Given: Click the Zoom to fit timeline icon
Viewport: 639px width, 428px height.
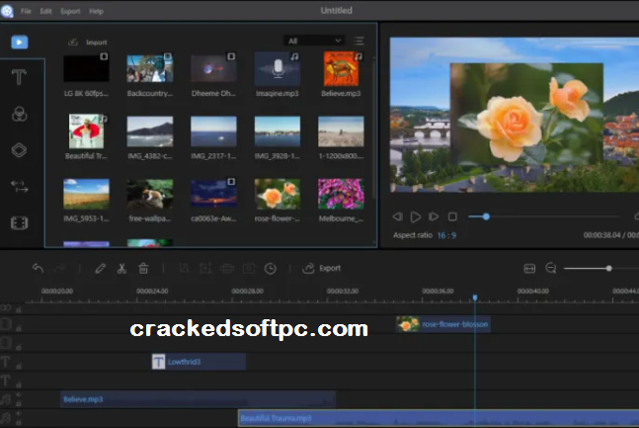Looking at the screenshot, I should tap(529, 268).
